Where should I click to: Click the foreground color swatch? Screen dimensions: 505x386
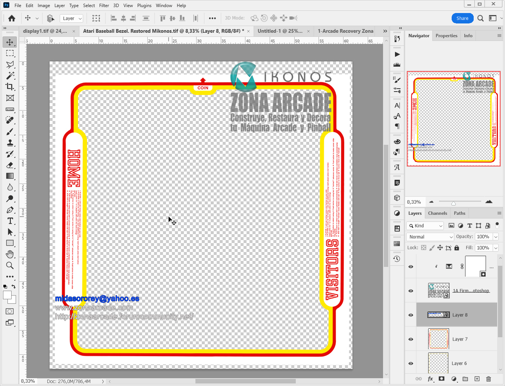7,295
